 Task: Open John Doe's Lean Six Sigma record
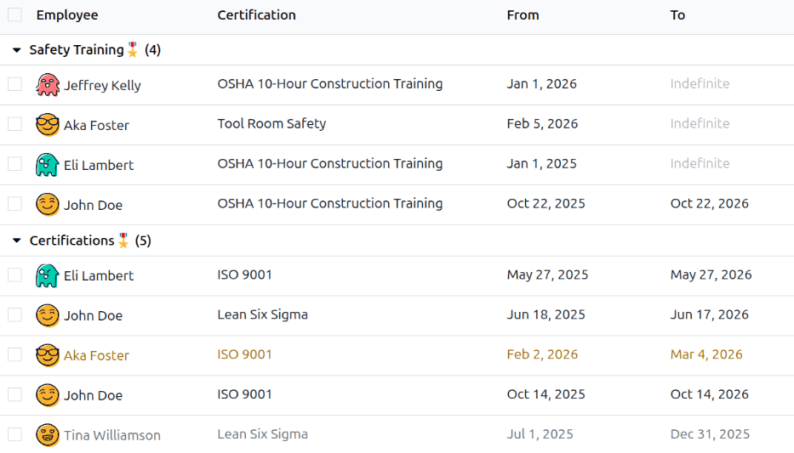click(263, 314)
